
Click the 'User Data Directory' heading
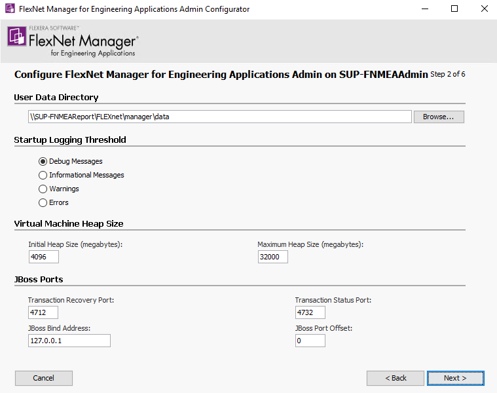tap(56, 98)
